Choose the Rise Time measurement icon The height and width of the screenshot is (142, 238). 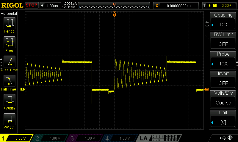(x=9, y=62)
